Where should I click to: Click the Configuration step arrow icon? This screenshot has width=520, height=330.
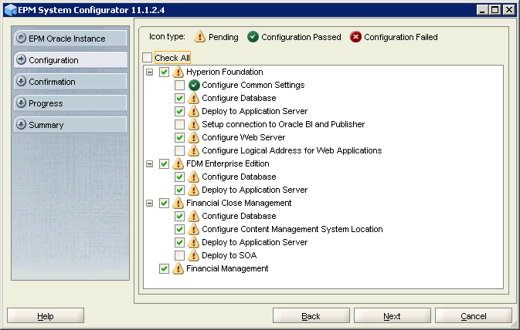[21, 59]
